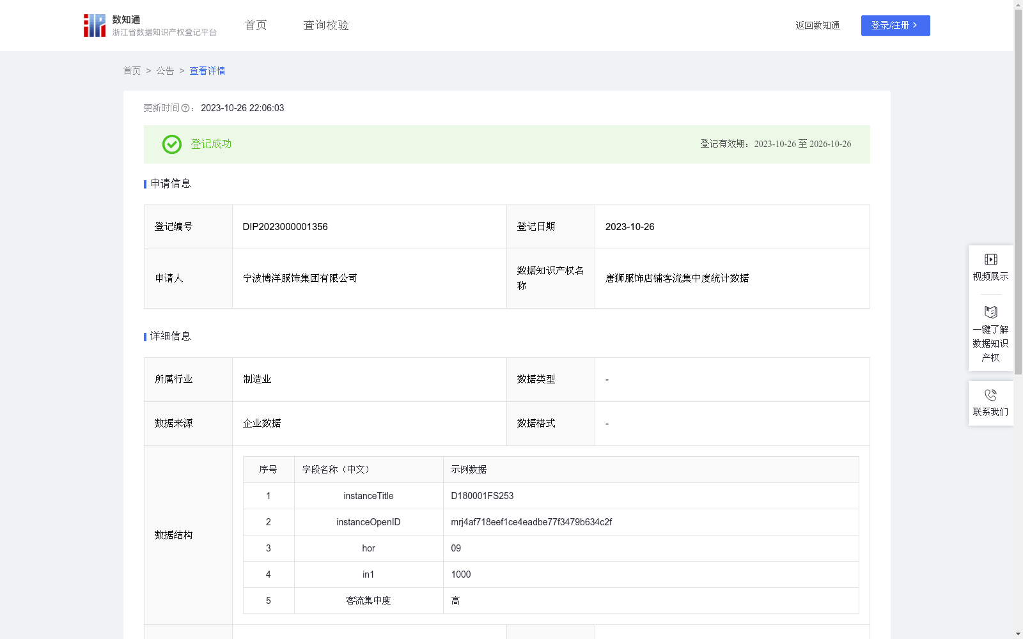Click the 数据类型 label cell

(551, 380)
